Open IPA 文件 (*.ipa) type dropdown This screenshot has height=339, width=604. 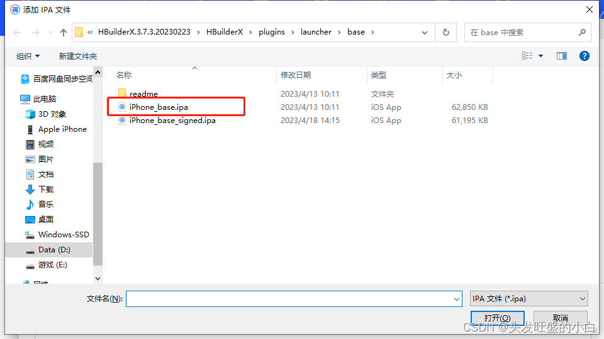[x=529, y=299]
